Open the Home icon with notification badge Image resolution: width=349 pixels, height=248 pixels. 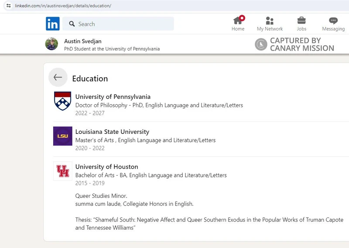click(239, 20)
